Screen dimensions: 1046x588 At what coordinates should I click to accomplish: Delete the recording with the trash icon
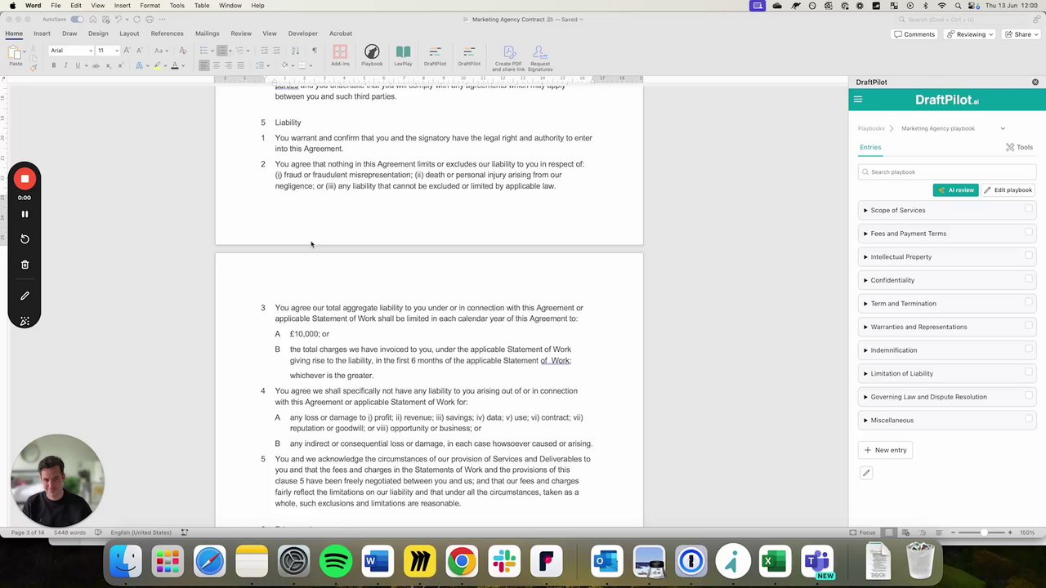tap(25, 265)
